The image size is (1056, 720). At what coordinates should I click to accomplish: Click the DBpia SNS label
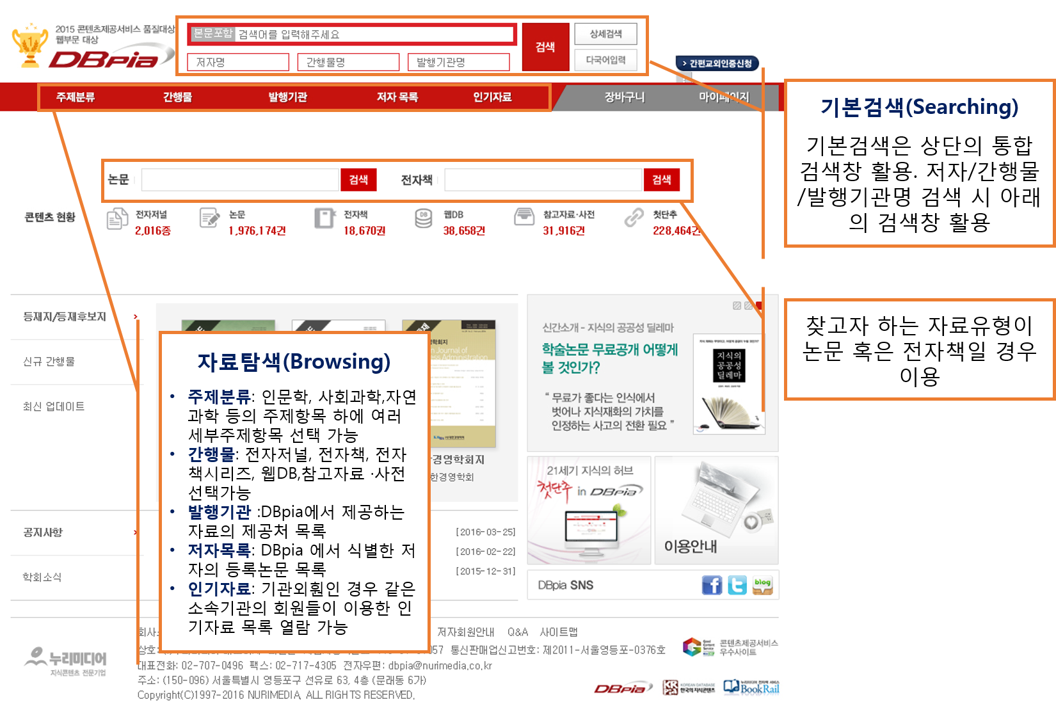pyautogui.click(x=566, y=586)
